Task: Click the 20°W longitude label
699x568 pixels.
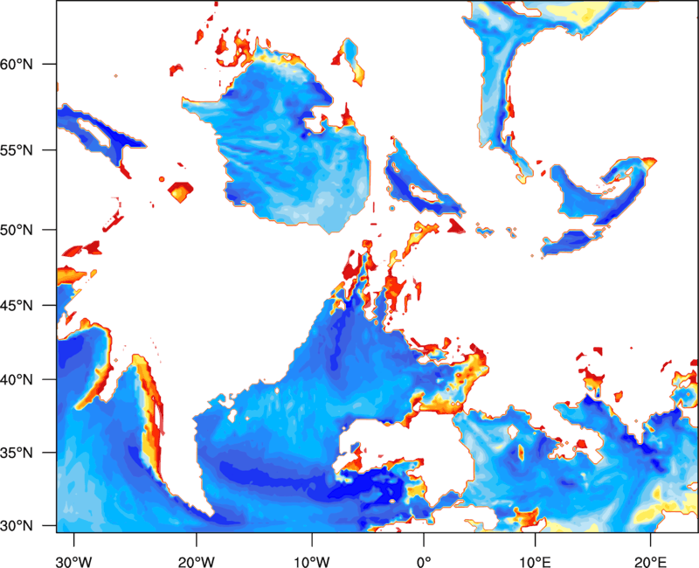Action: coord(196,562)
